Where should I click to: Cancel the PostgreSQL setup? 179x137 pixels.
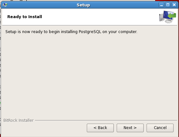pyautogui.click(x=160, y=128)
